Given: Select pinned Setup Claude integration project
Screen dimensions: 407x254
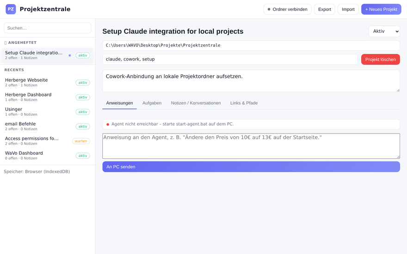Looking at the screenshot, I should [48, 55].
